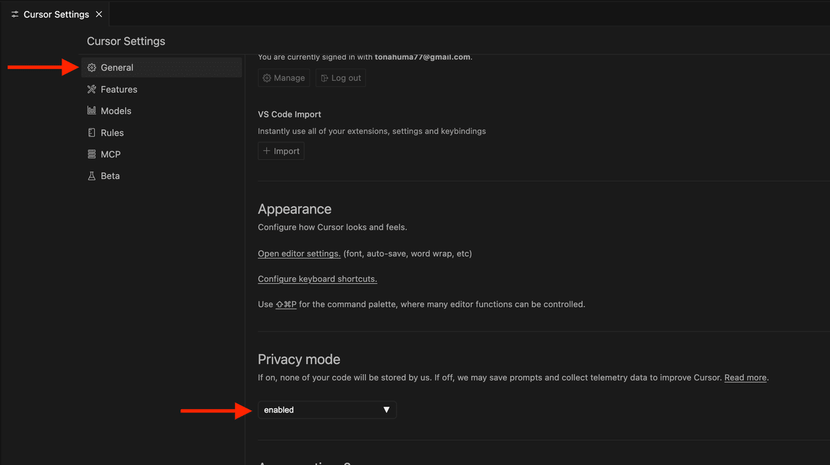830x465 pixels.
Task: Click the Rules book icon
Action: point(91,133)
